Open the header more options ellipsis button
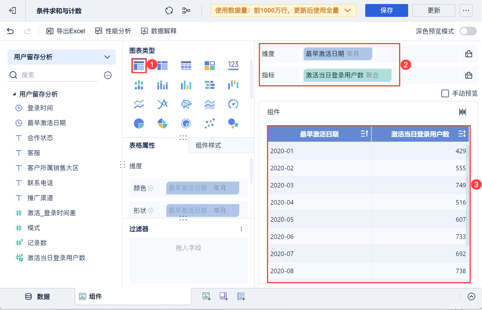The width and height of the screenshot is (482, 310). click(x=466, y=10)
